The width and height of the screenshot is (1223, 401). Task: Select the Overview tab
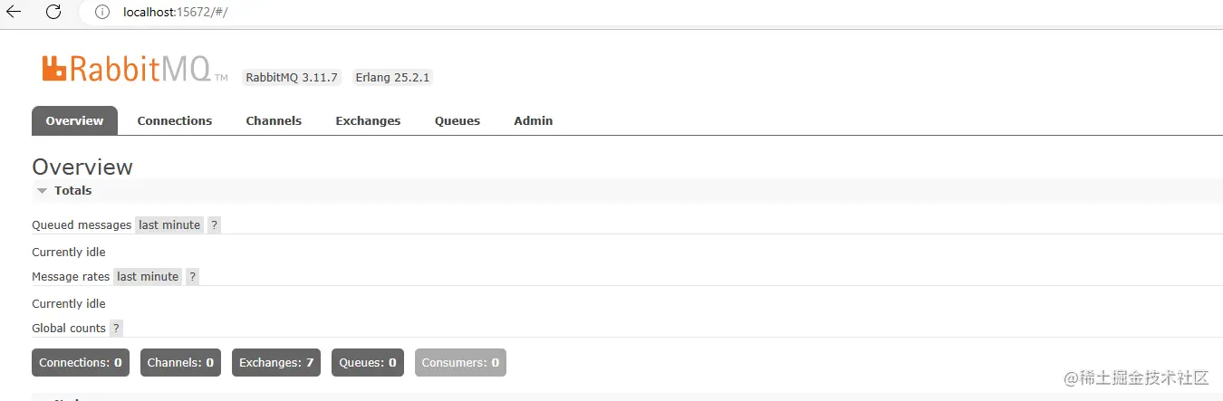74,120
